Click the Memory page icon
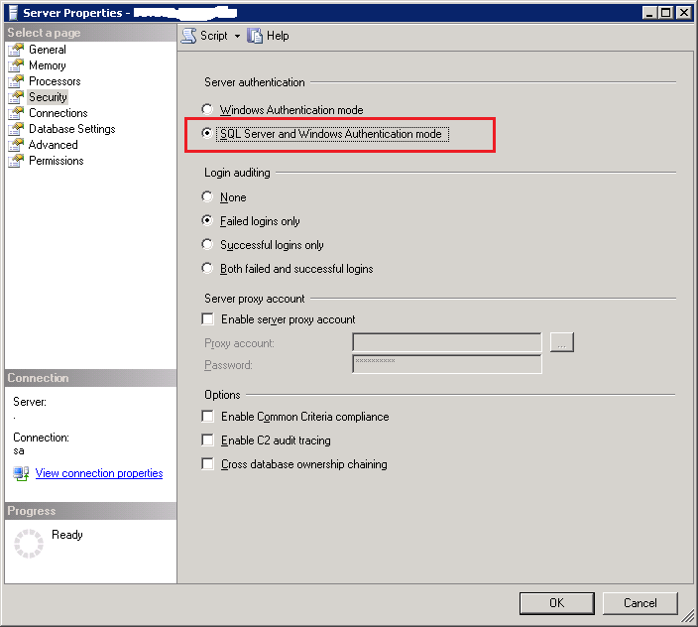 tap(16, 65)
